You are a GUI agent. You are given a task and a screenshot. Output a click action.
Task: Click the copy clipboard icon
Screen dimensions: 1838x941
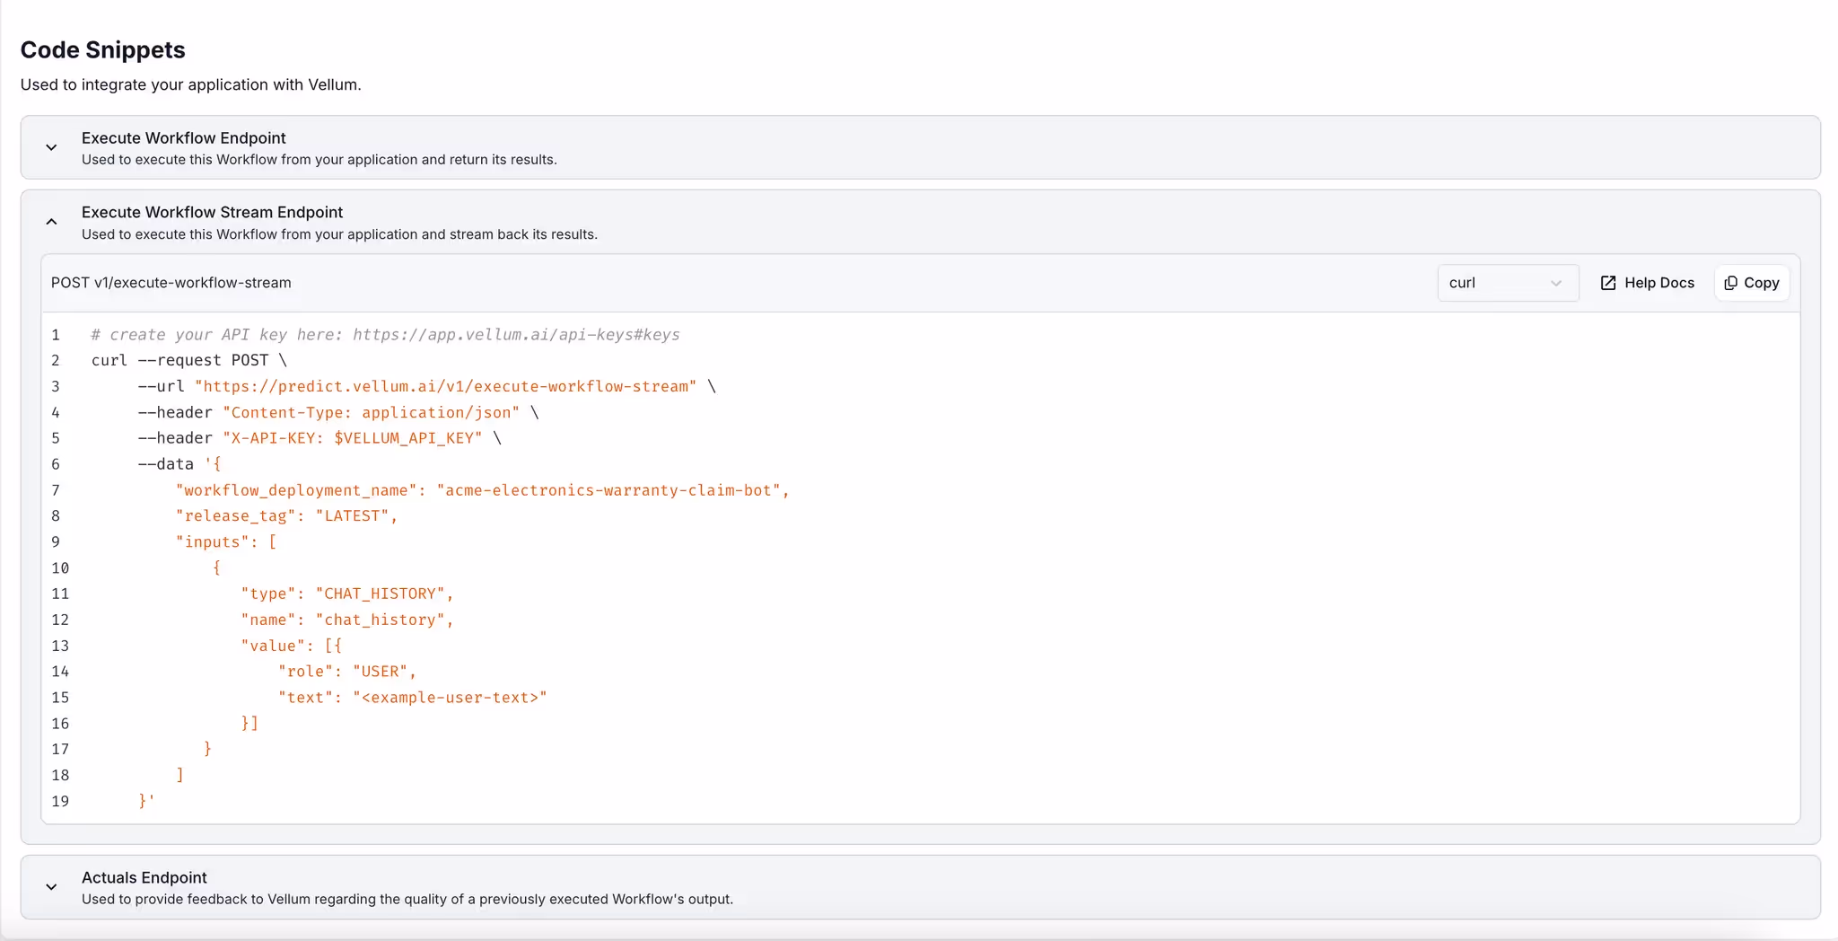tap(1730, 283)
